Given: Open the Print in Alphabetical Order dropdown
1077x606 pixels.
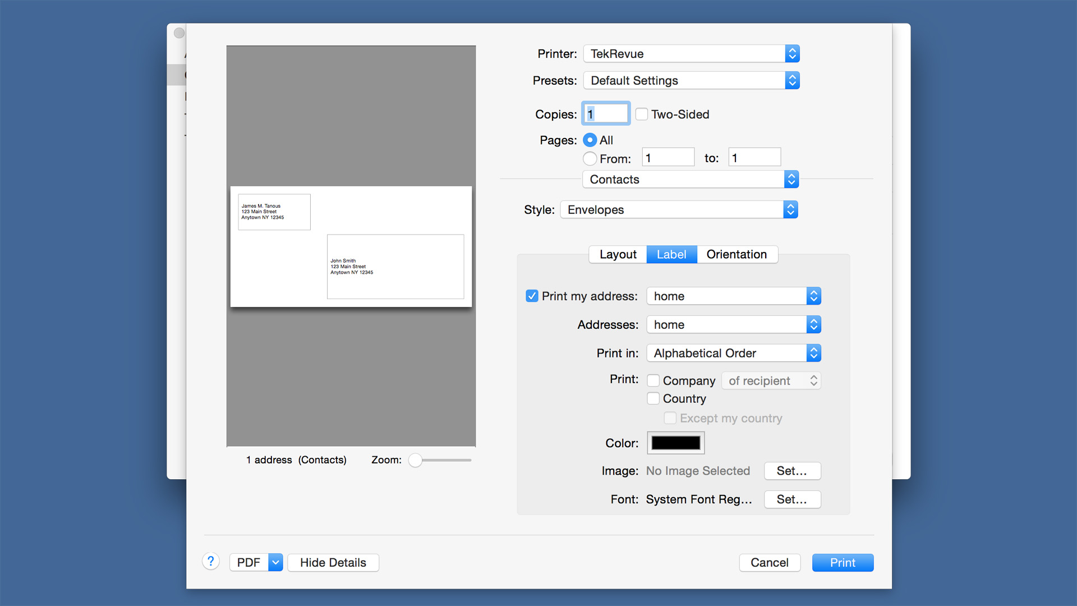Looking at the screenshot, I should point(734,353).
